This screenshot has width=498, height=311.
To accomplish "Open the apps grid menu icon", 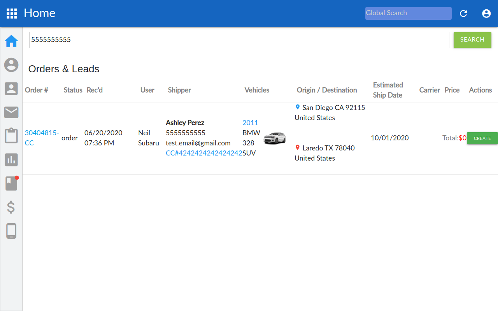I will [12, 14].
